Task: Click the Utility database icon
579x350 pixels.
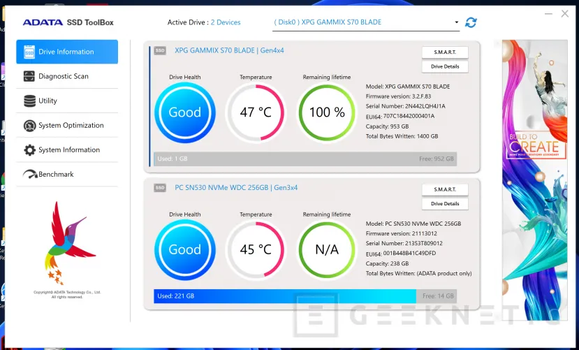Action: [29, 101]
